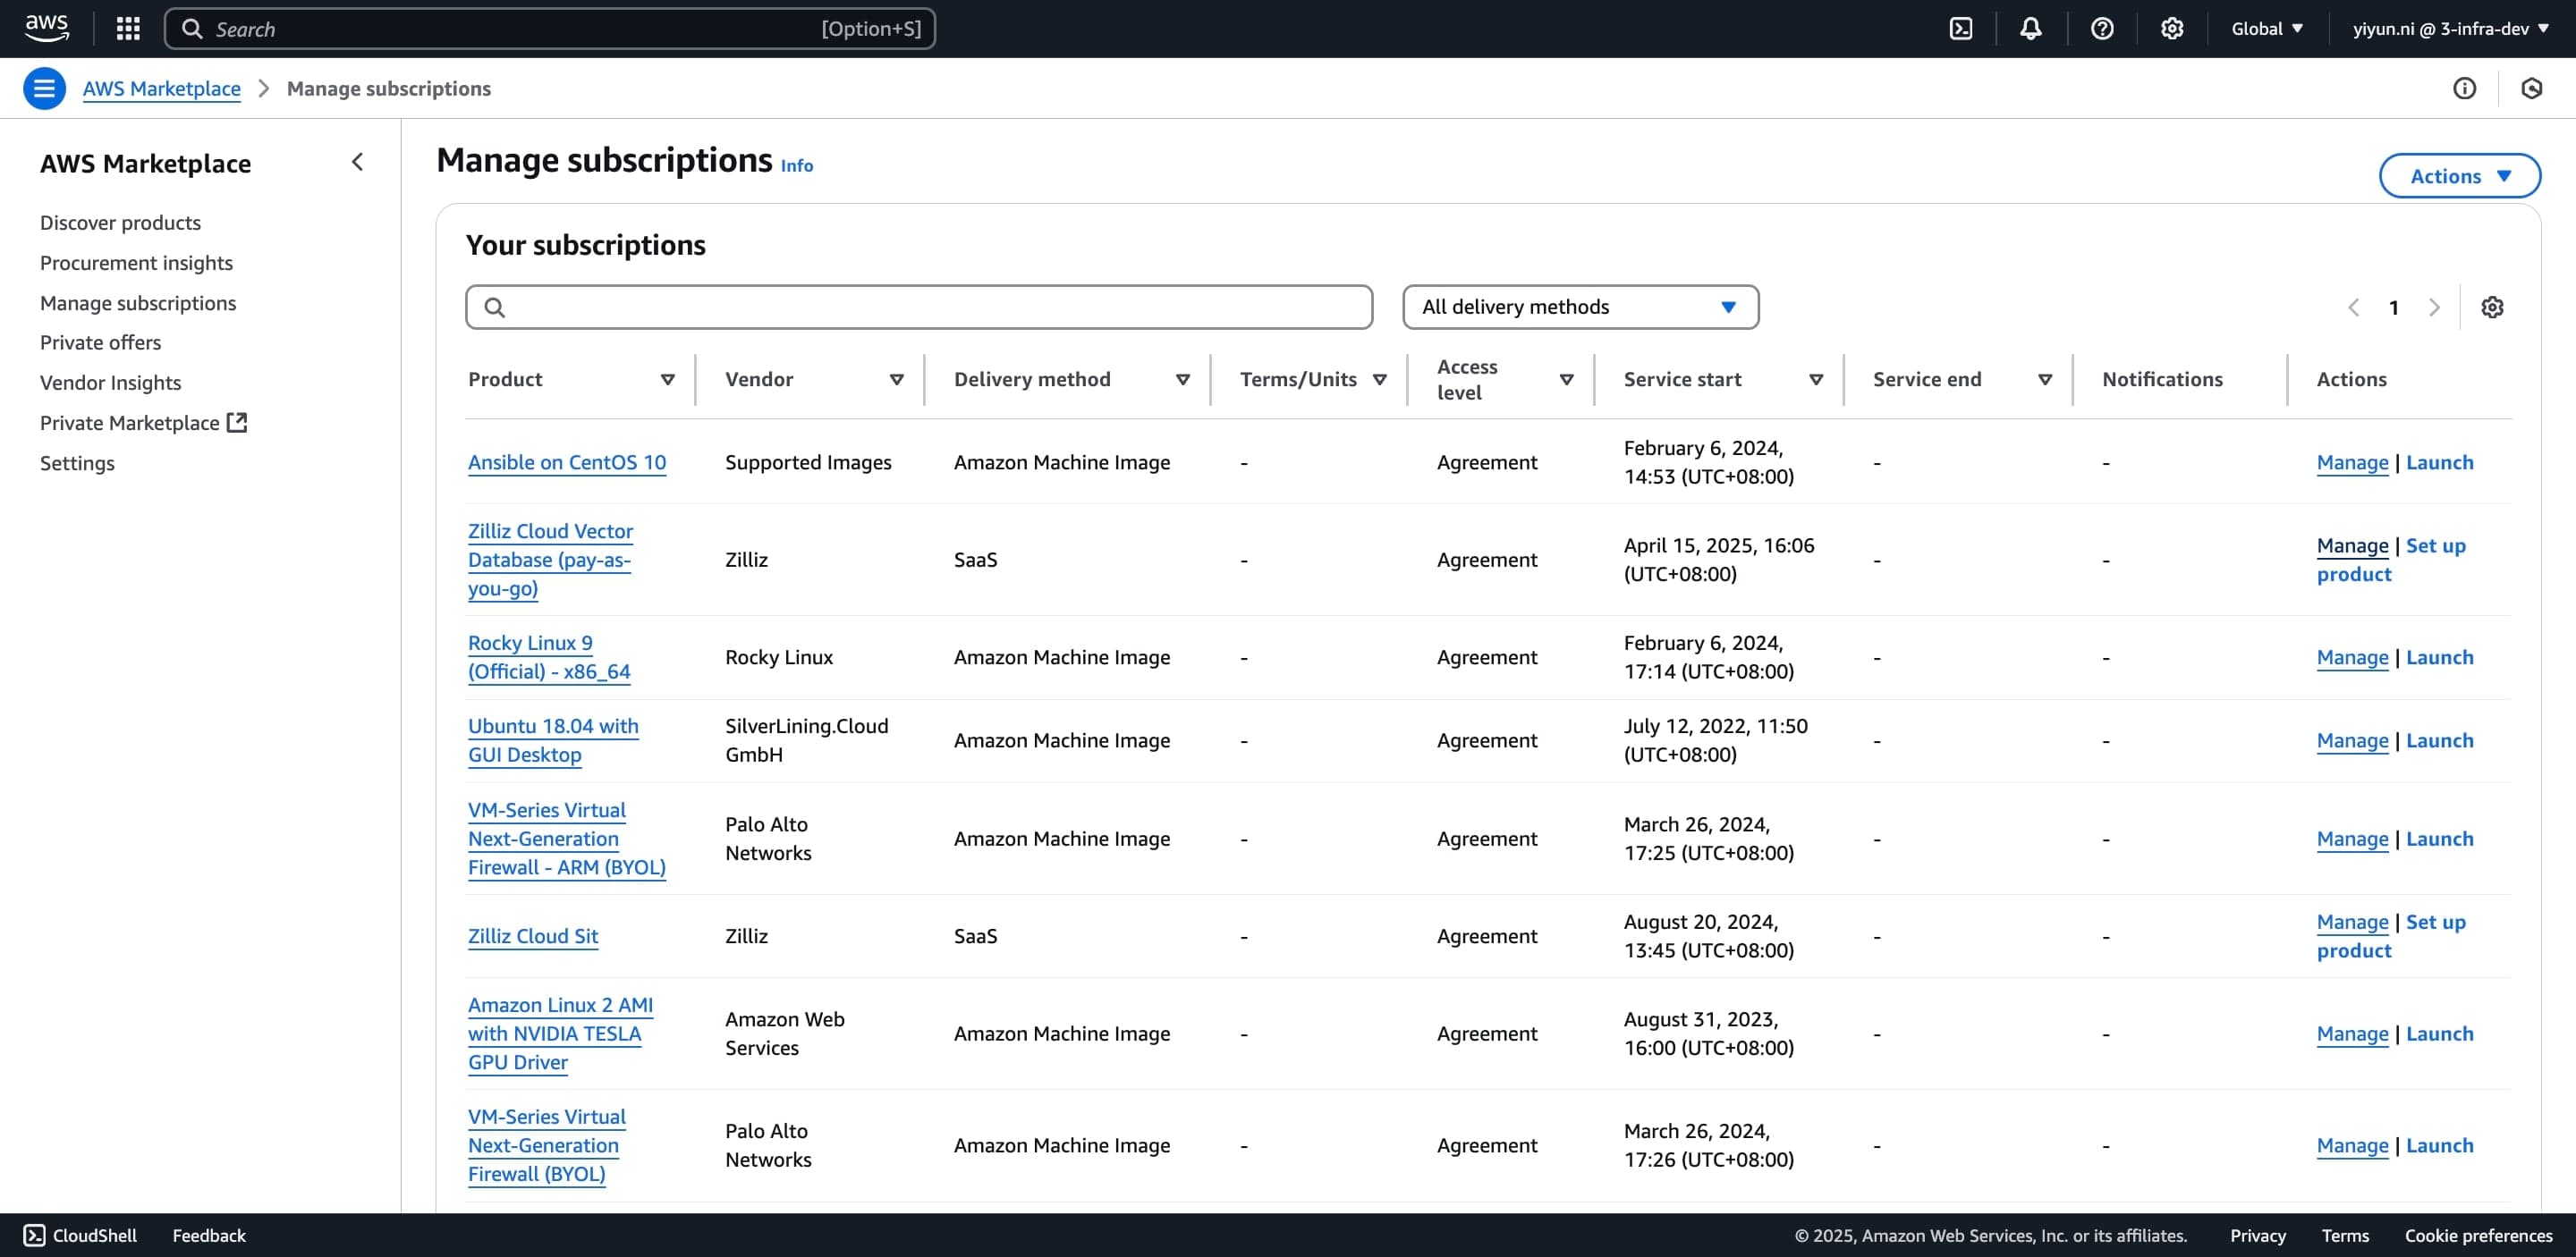Go to next page arrow
Viewport: 2576px width, 1257px height.
(2434, 307)
